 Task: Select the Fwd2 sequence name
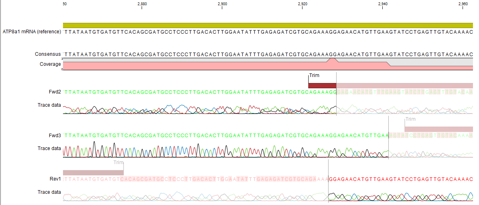(x=54, y=92)
